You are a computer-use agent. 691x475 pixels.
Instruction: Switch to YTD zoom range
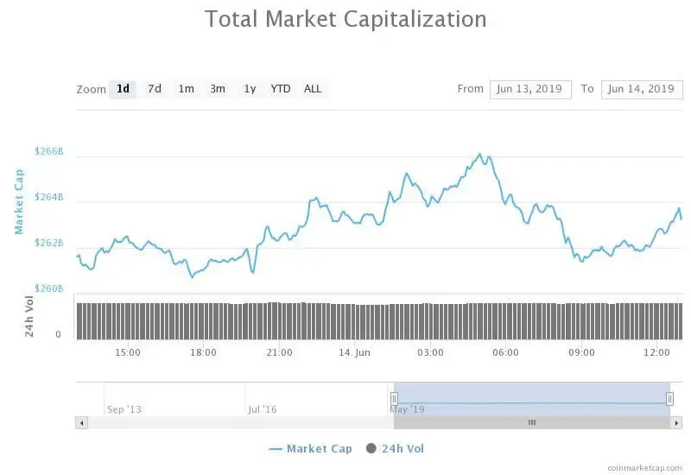281,89
